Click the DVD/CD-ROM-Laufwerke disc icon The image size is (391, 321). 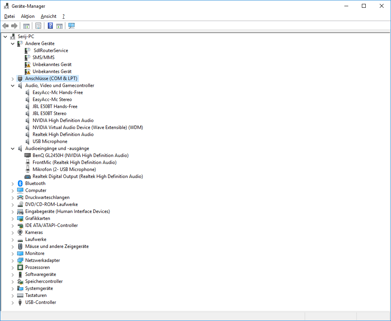20,204
